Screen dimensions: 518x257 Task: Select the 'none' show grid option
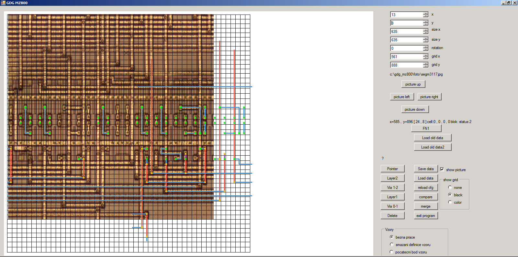pos(450,187)
